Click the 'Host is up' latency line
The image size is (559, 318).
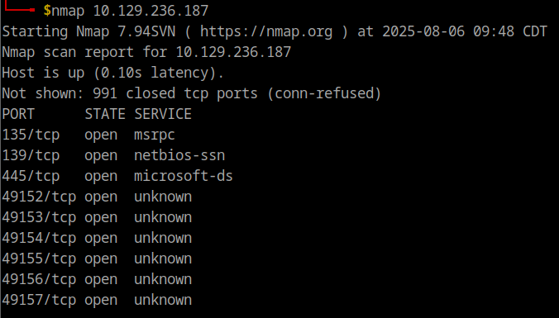(112, 73)
